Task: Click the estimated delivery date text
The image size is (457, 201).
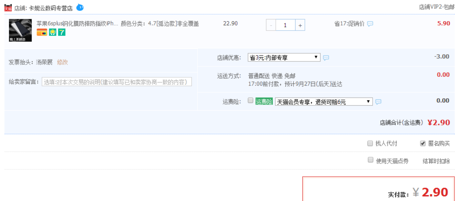Action: (x=295, y=84)
